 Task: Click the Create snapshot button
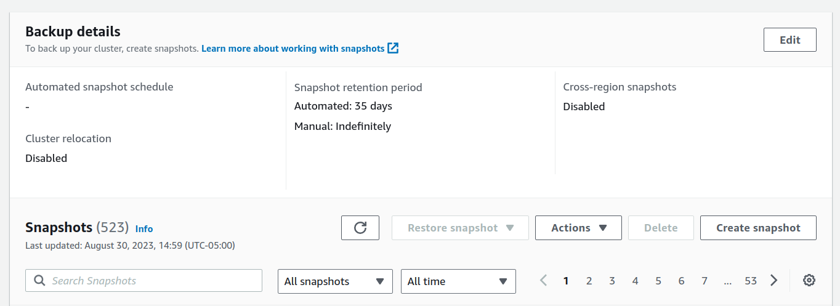(758, 228)
